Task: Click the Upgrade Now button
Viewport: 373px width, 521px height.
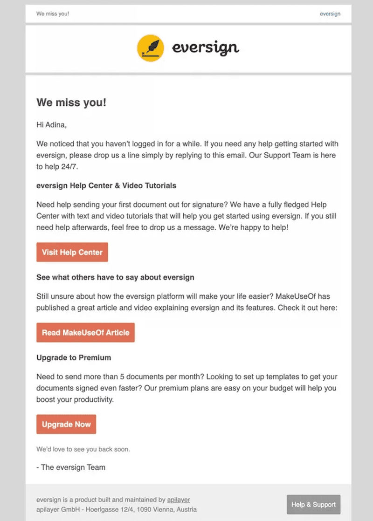Action: click(x=66, y=424)
